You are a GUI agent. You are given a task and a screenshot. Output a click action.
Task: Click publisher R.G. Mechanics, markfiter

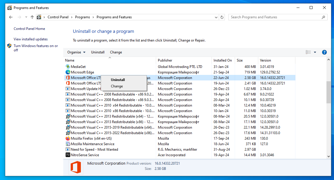pyautogui.click(x=177, y=149)
